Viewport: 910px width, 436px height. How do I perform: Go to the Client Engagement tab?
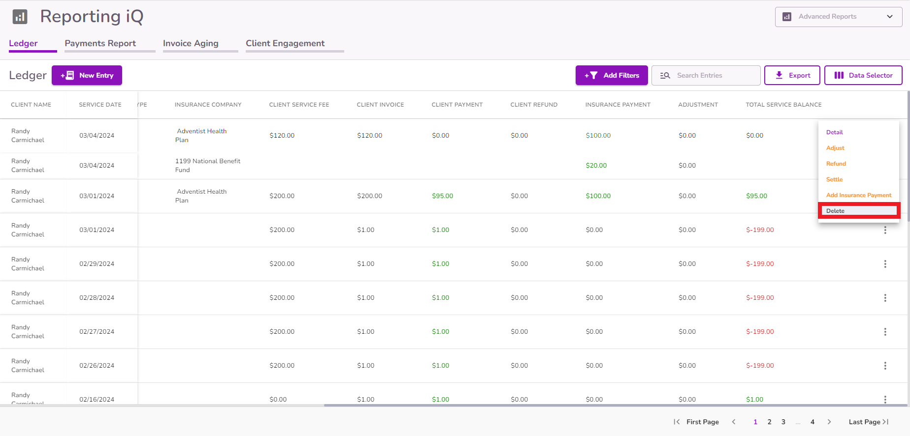[x=285, y=43]
